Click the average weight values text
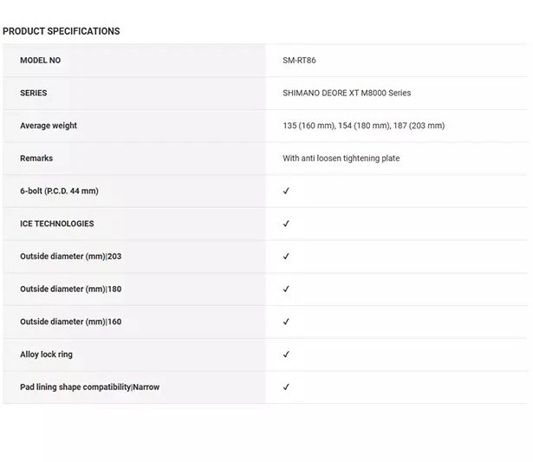 point(363,126)
